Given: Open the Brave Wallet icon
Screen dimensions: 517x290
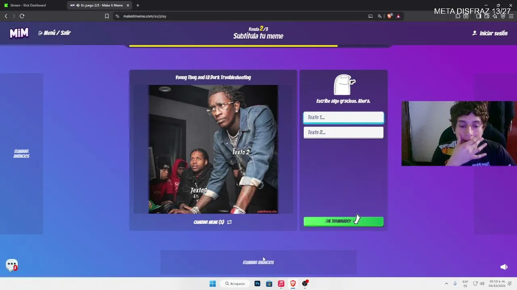Looking at the screenshot, I should 487,16.
